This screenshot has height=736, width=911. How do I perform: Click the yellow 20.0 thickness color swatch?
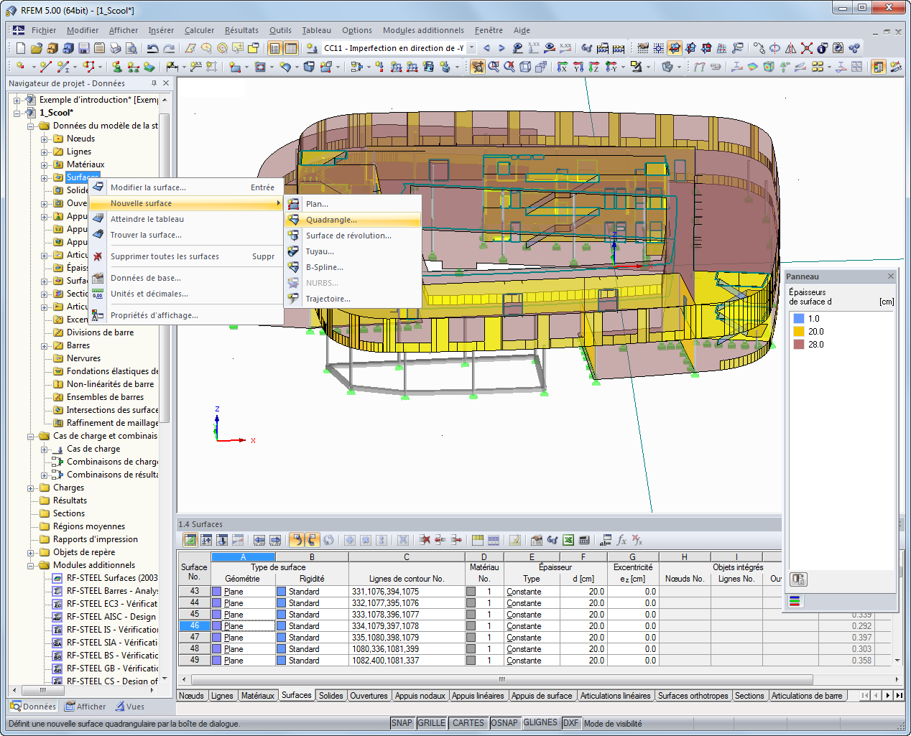pyautogui.click(x=798, y=332)
